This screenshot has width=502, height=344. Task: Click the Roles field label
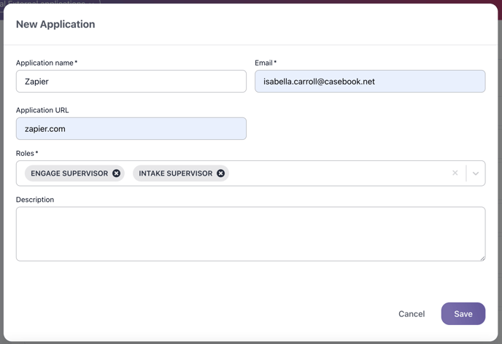pos(26,154)
